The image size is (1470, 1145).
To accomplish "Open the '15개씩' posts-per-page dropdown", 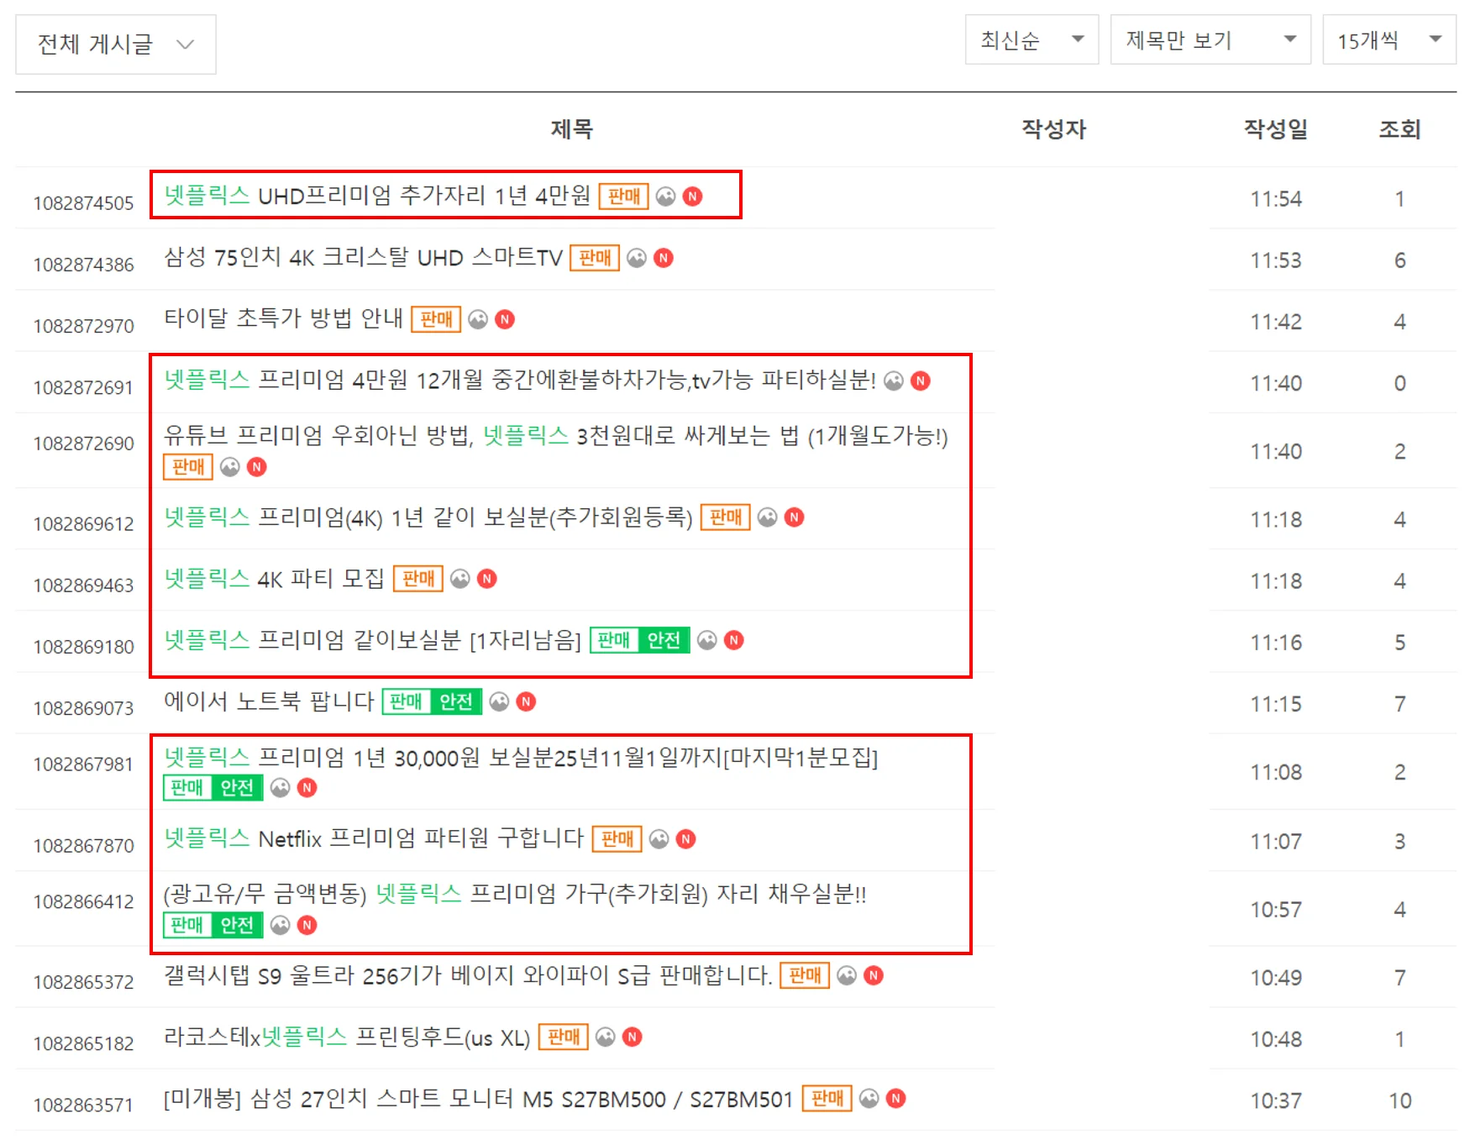I will [1389, 39].
